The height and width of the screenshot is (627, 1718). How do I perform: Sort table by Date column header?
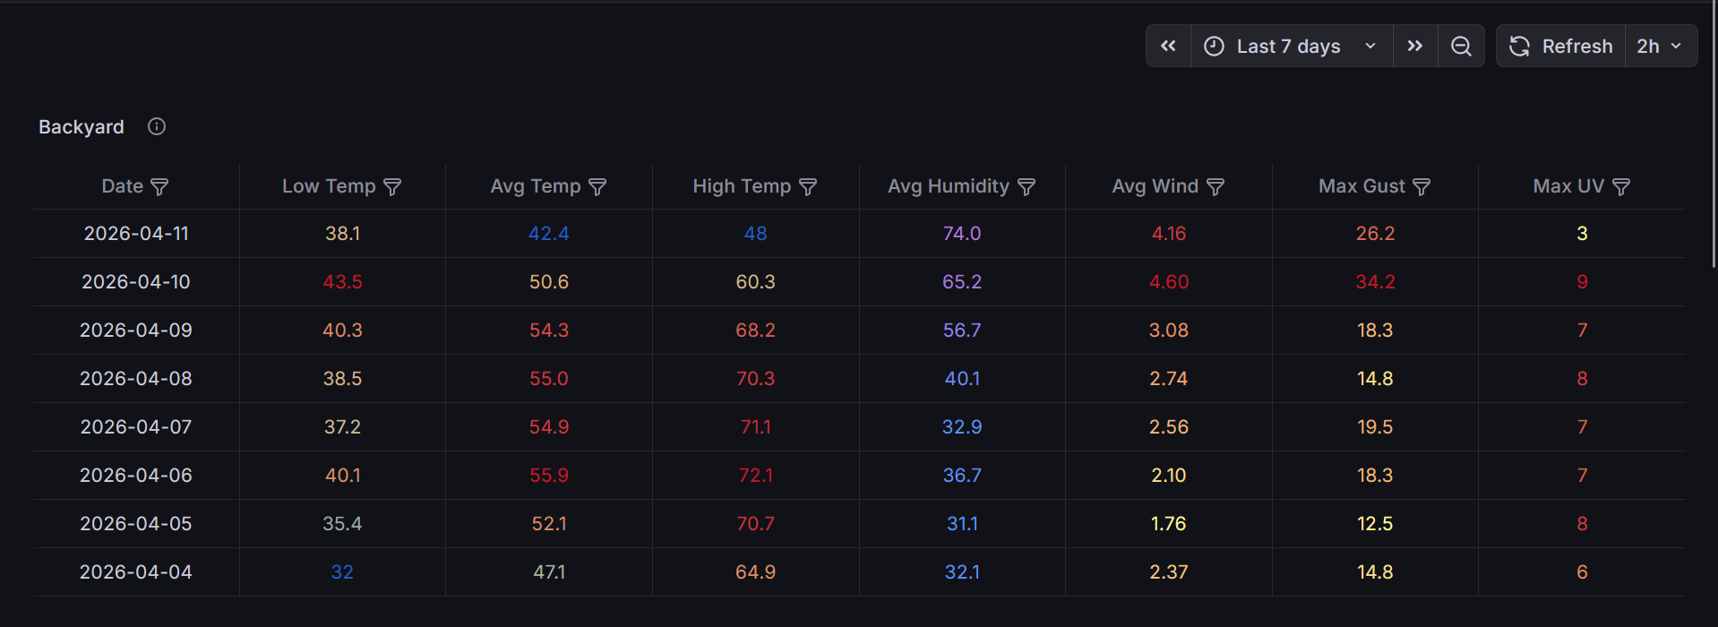point(122,186)
